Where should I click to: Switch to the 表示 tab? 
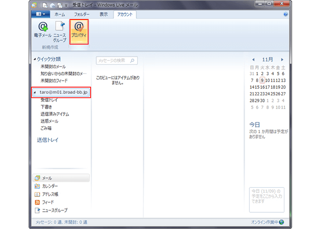pos(103,15)
